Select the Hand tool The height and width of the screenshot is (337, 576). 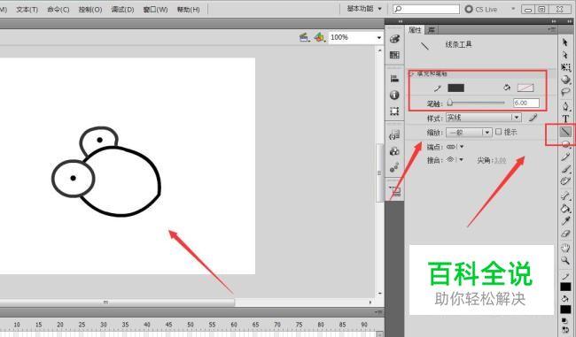[x=565, y=249]
